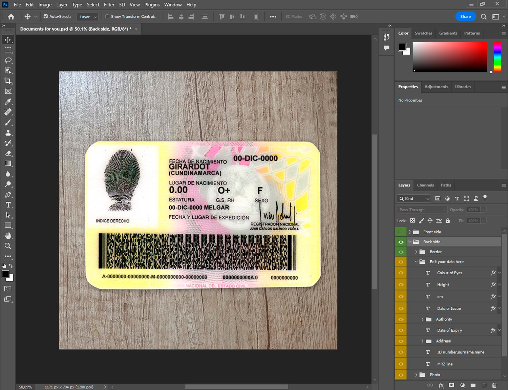Screen dimensions: 508x390
Task: Expand the Border layer group
Action: click(x=416, y=252)
